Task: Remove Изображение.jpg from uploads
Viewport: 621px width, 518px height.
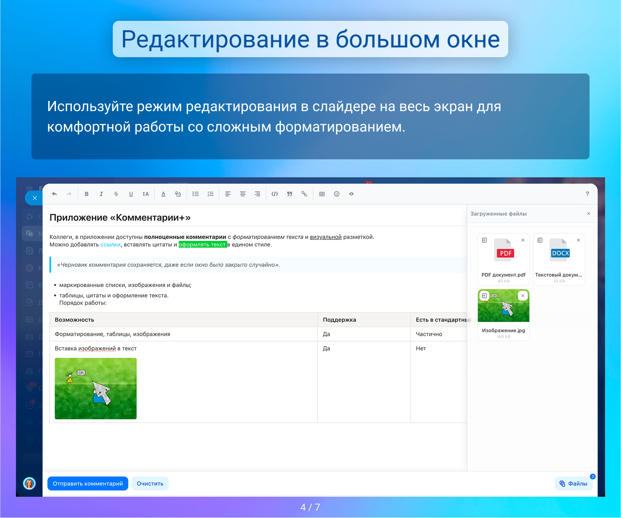Action: (523, 296)
